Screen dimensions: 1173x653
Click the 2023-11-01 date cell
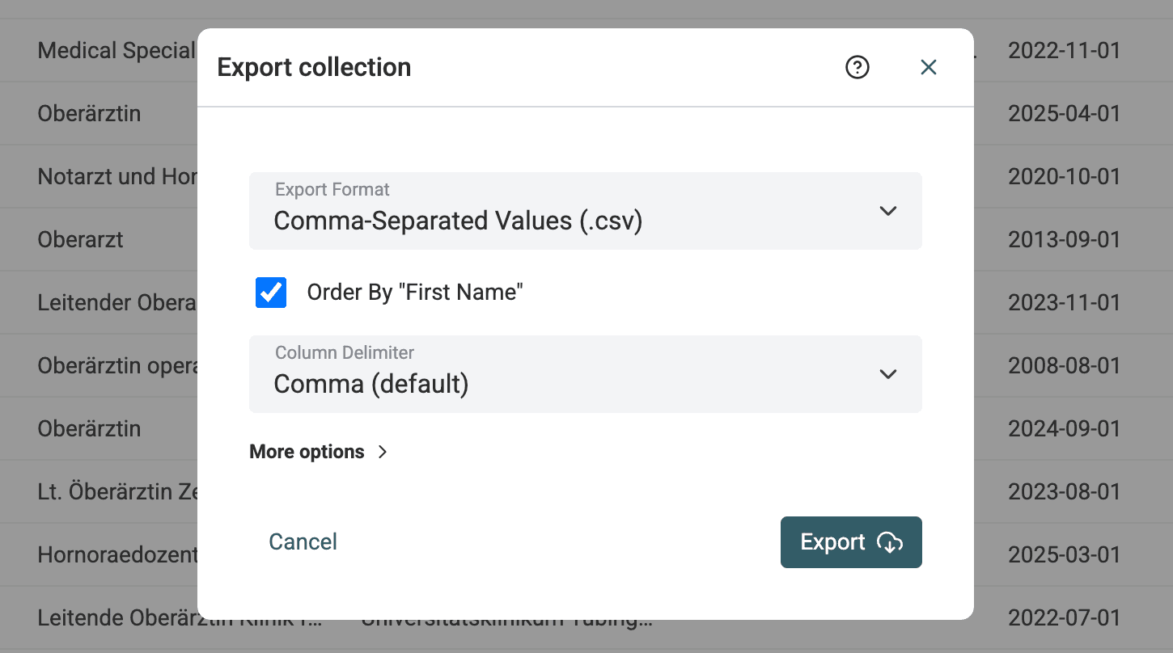coord(1064,302)
